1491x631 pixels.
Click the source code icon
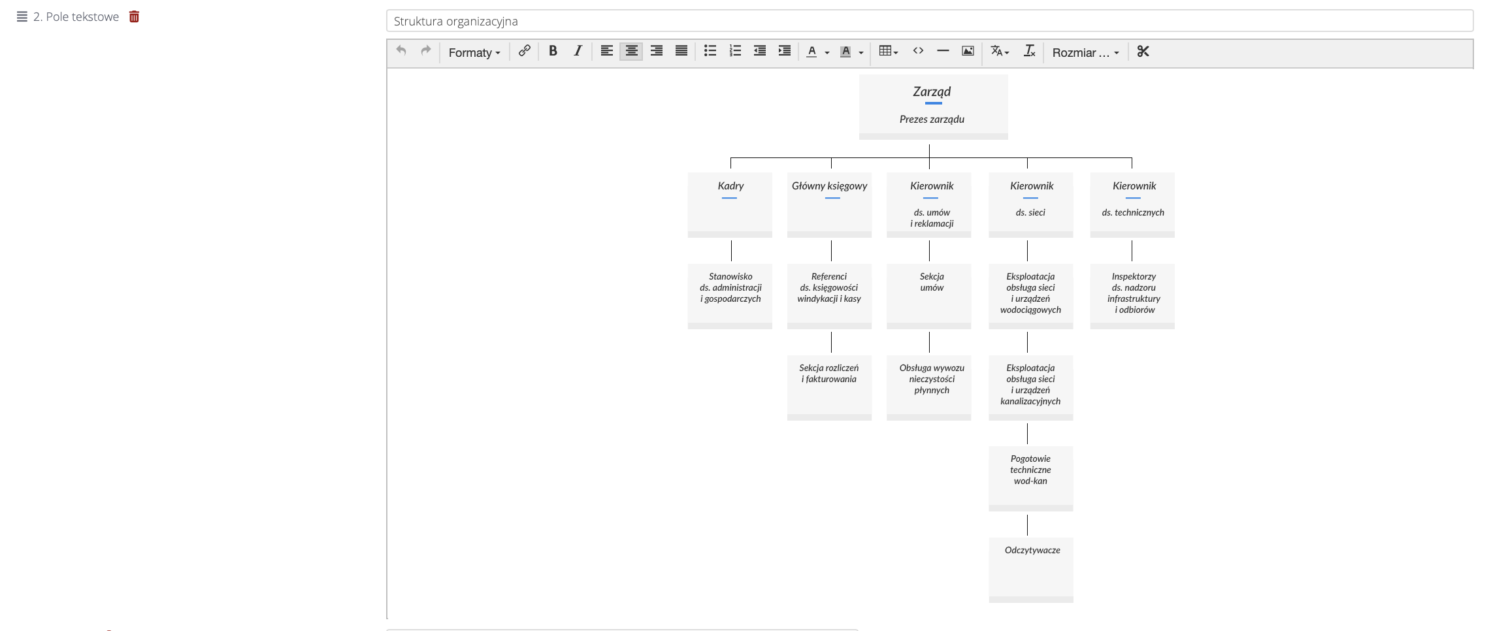(918, 52)
